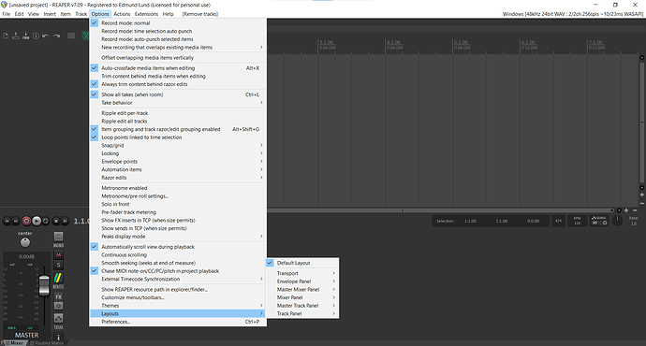Screen dimensions: 646x346
Task: Go to project end in the transport
Action: click(16, 221)
